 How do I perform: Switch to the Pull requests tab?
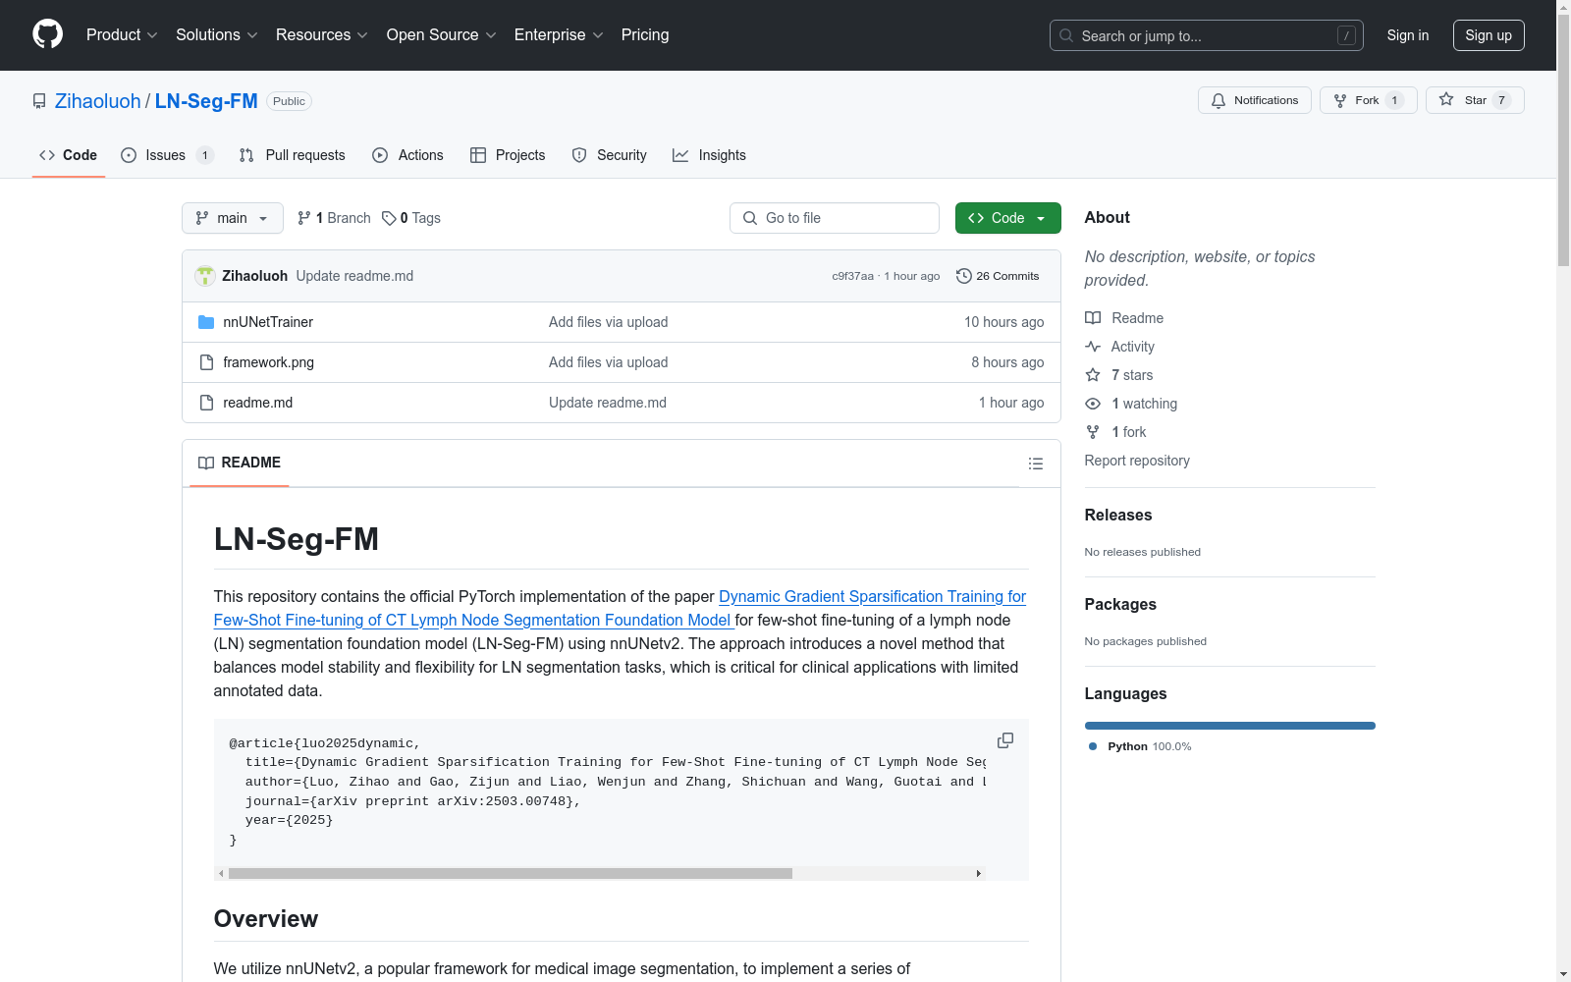292,155
